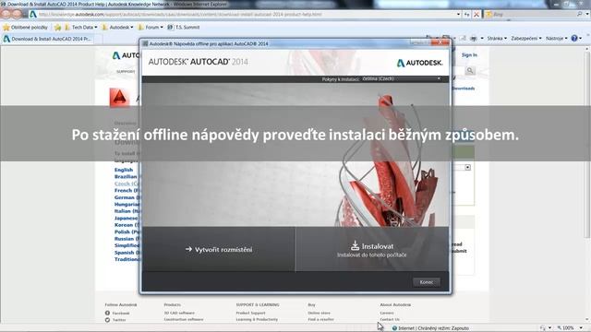This screenshot has height=332, width=591.
Task: Click Internet protected mode status text
Action: coord(433,328)
